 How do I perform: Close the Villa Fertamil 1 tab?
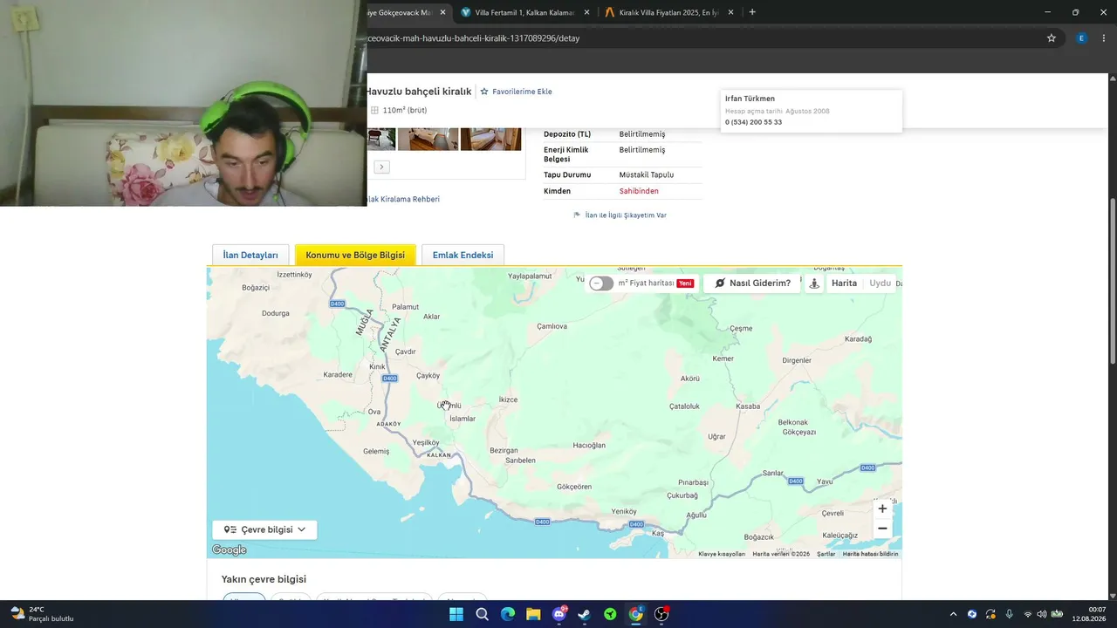click(586, 12)
